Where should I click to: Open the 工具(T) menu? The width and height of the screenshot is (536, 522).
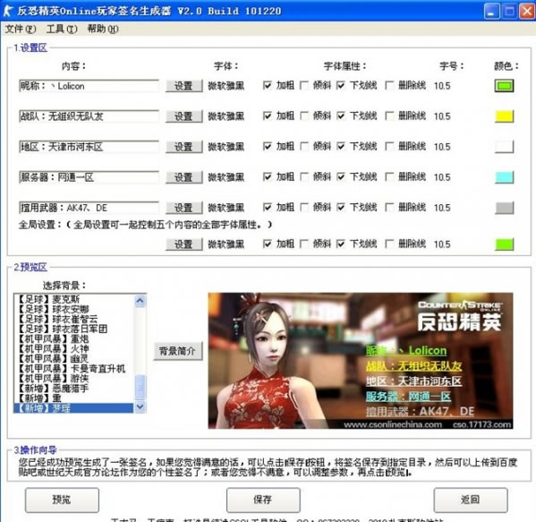62,29
